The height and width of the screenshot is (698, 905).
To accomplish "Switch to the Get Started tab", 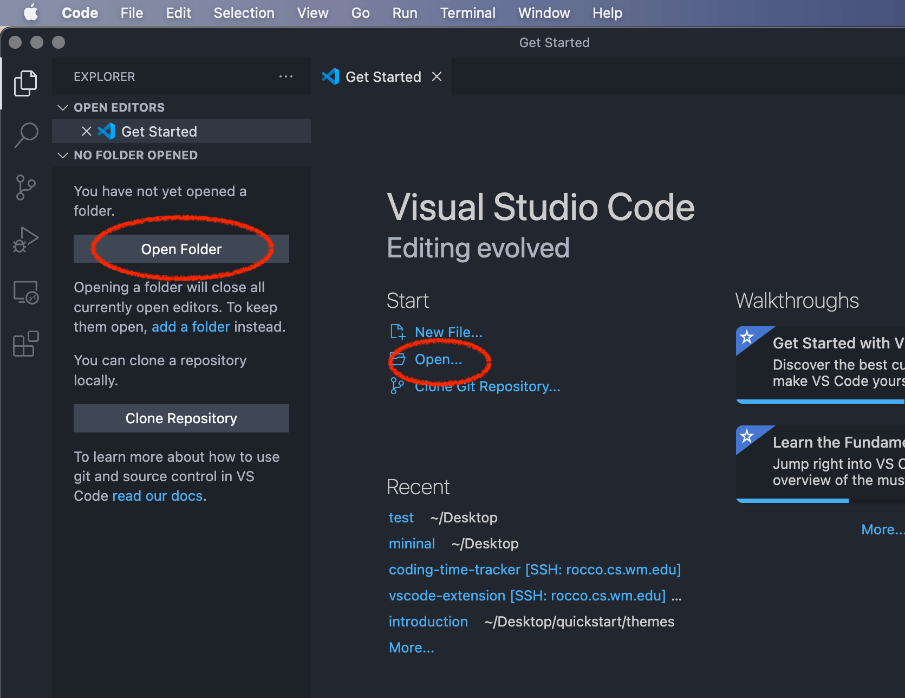I will pyautogui.click(x=382, y=76).
